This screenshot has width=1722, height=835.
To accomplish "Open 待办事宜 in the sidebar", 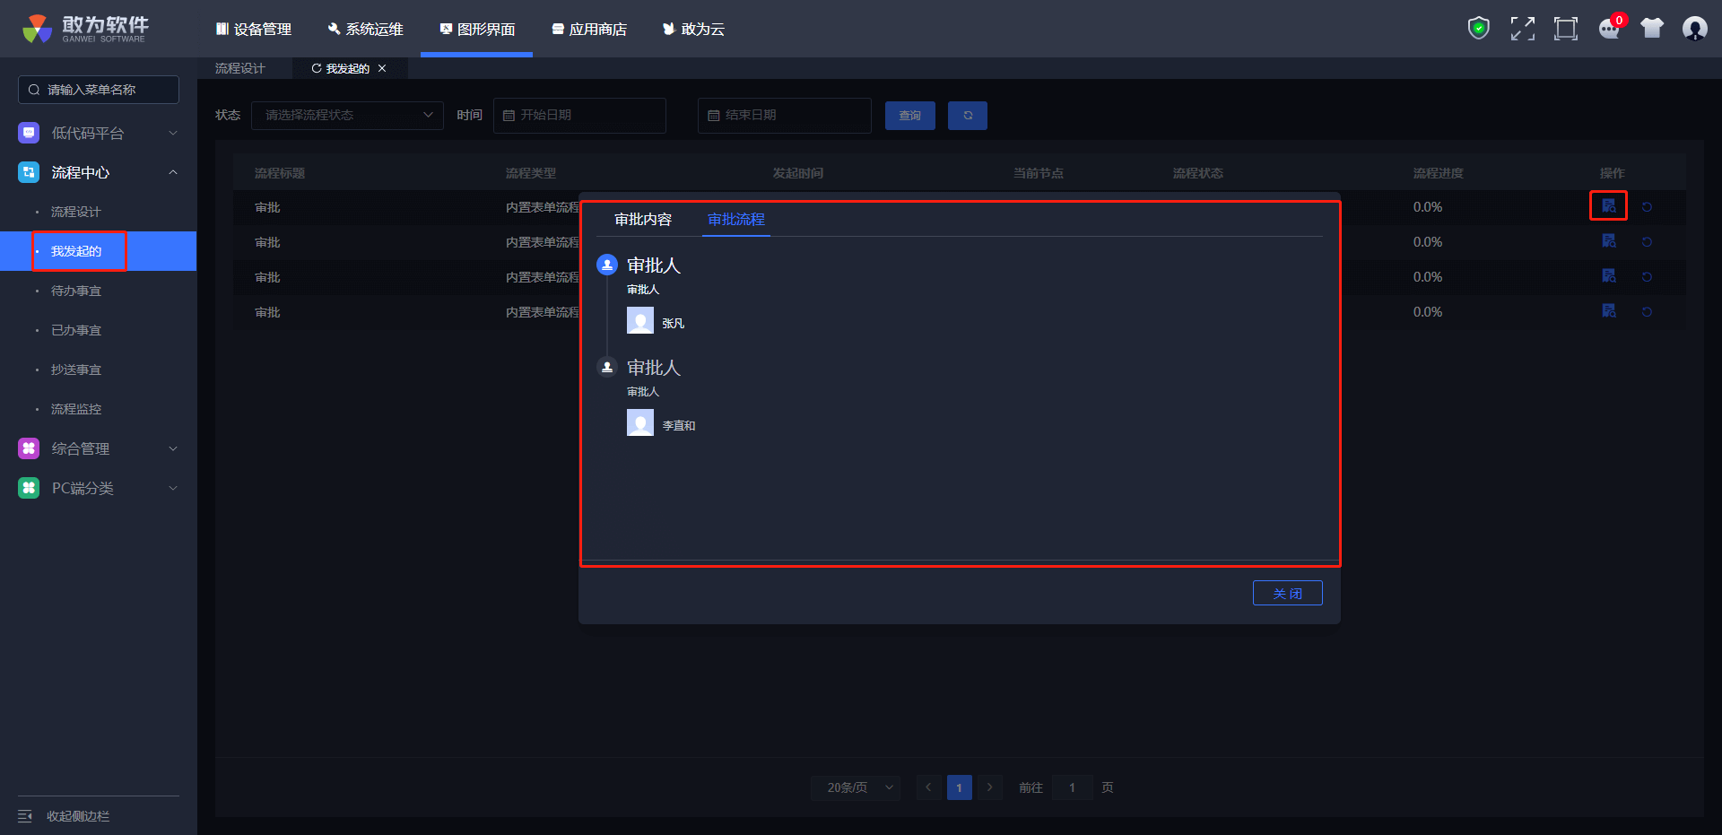I will pyautogui.click(x=76, y=291).
